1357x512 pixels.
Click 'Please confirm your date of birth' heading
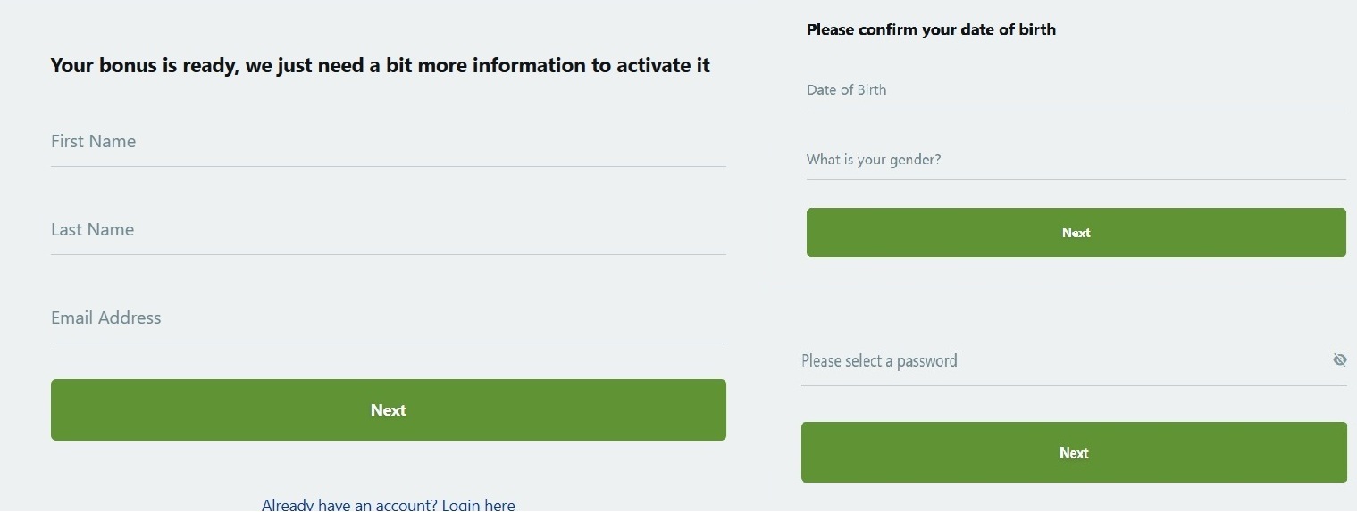pos(931,29)
